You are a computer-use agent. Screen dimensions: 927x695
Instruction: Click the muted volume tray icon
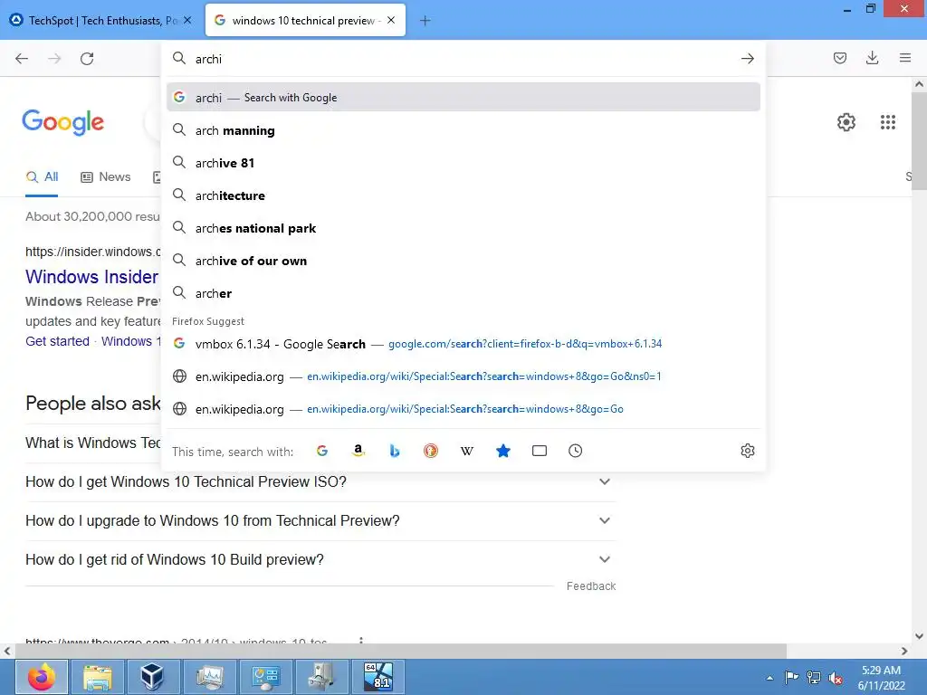(x=836, y=678)
